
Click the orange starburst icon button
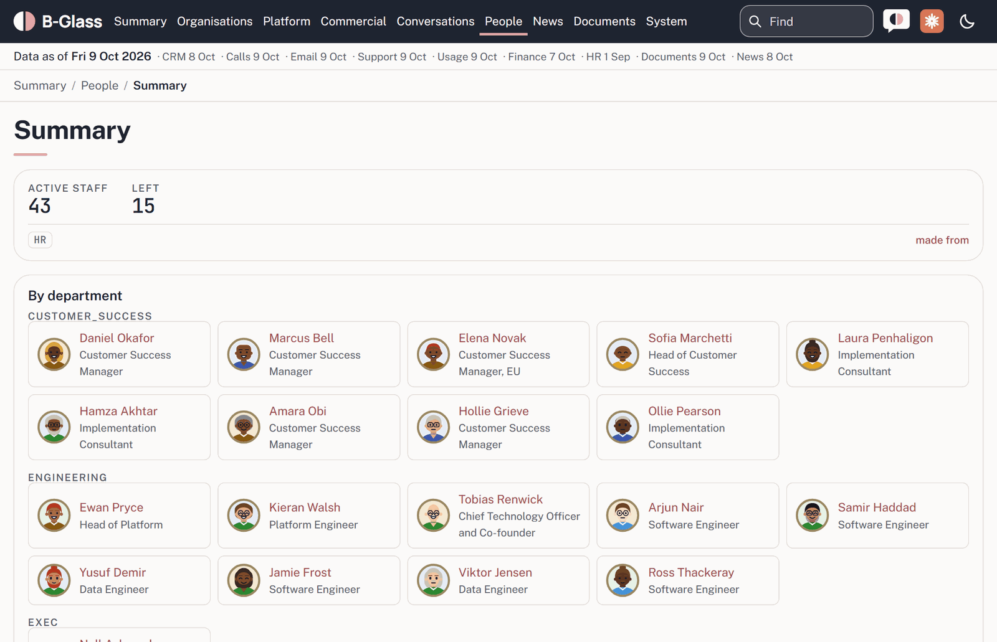click(x=932, y=21)
